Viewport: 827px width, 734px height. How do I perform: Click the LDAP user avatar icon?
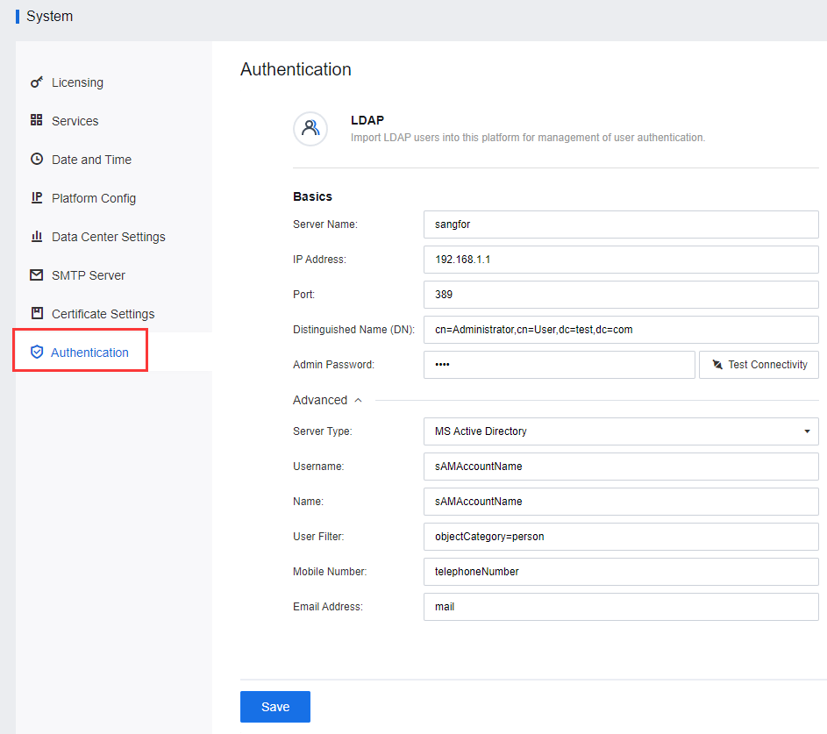point(310,128)
